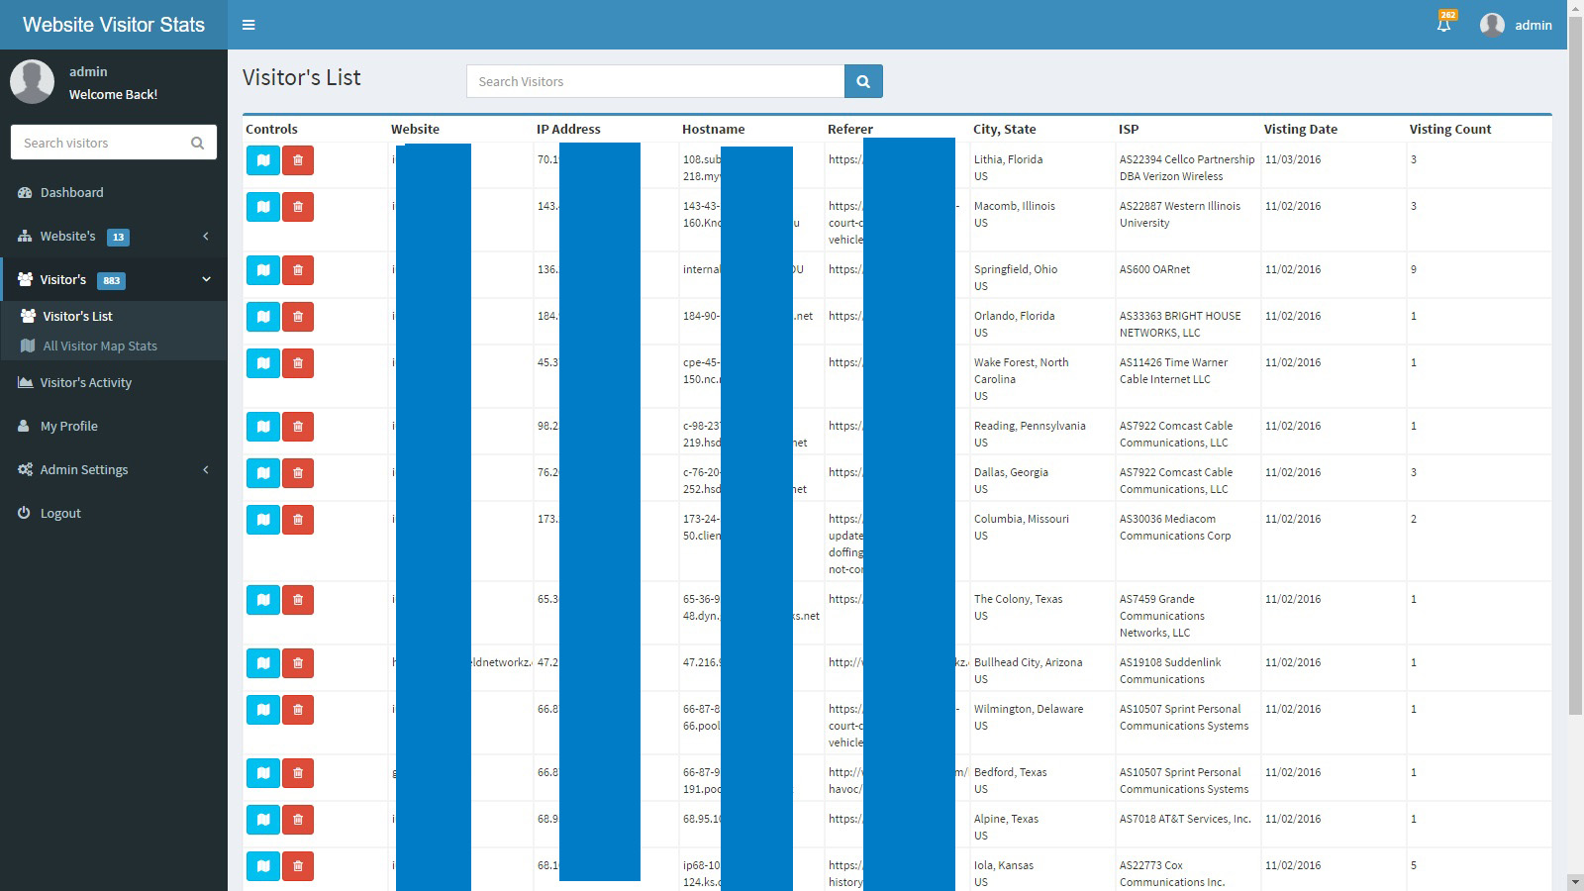Click the Website's 13 count badge
Image resolution: width=1584 pixels, height=891 pixels.
tap(118, 237)
